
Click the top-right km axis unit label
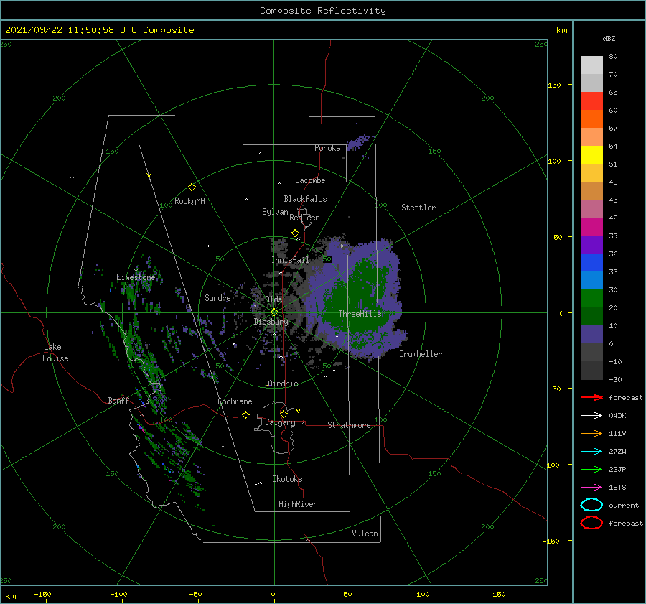click(561, 30)
